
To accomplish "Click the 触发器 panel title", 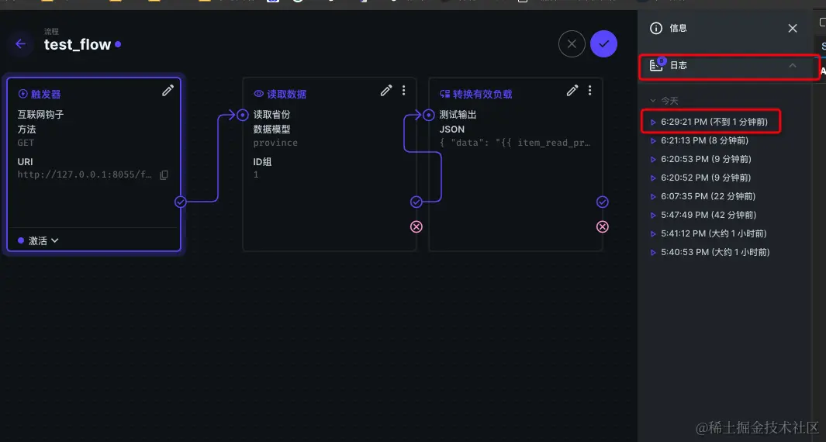I will tap(46, 95).
